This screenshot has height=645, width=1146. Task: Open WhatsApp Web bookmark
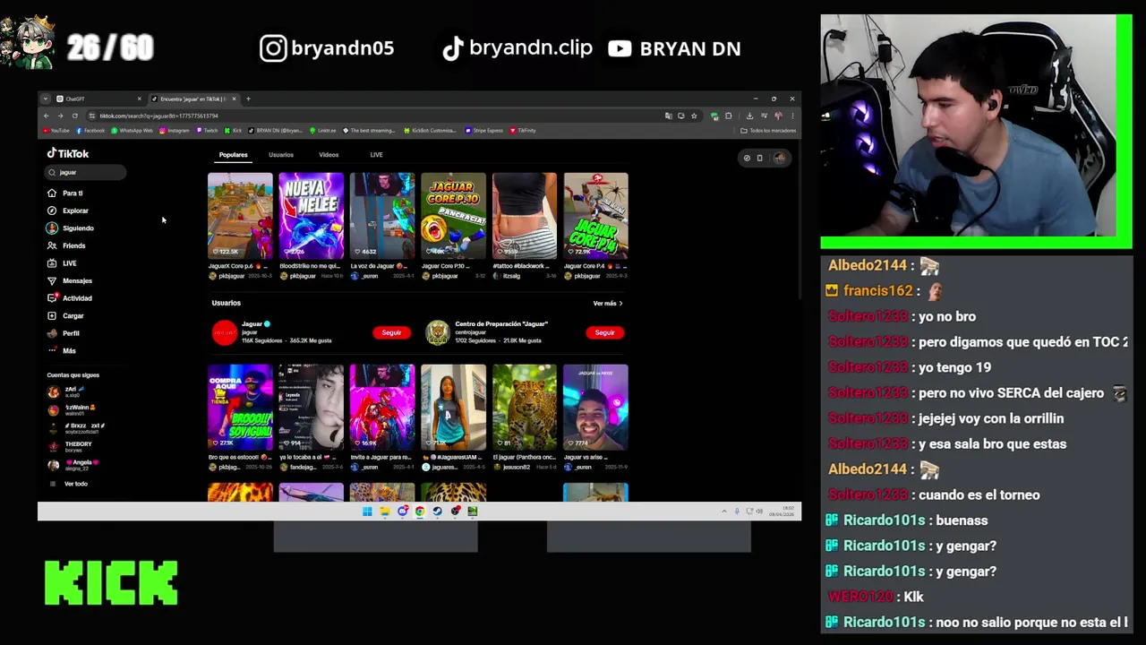(133, 131)
